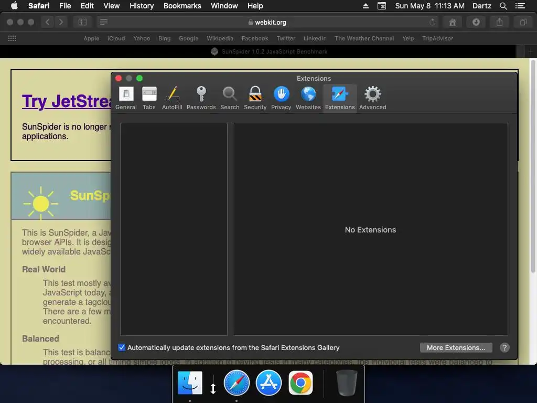Image resolution: width=537 pixels, height=403 pixels.
Task: Go to the home page button
Action: tap(453, 22)
